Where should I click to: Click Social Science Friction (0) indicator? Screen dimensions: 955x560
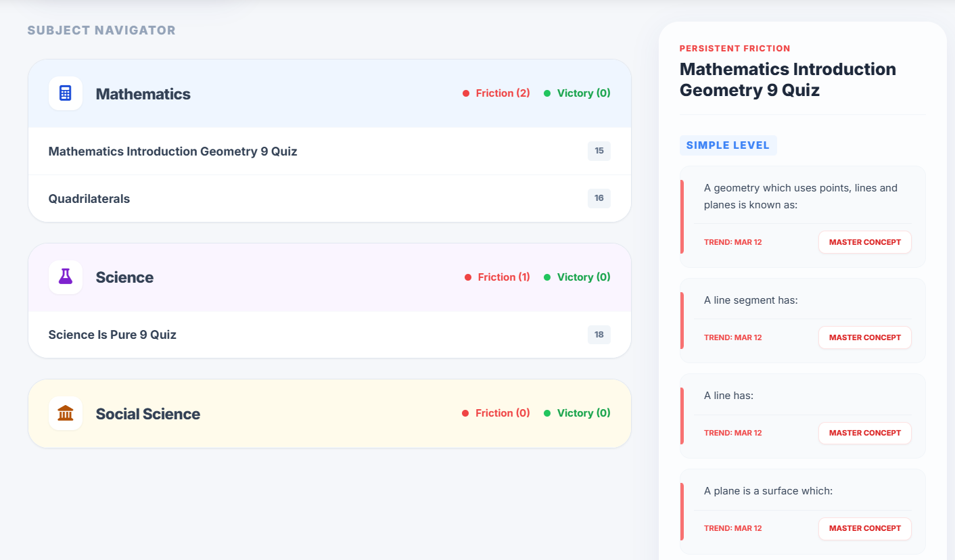pyautogui.click(x=496, y=413)
